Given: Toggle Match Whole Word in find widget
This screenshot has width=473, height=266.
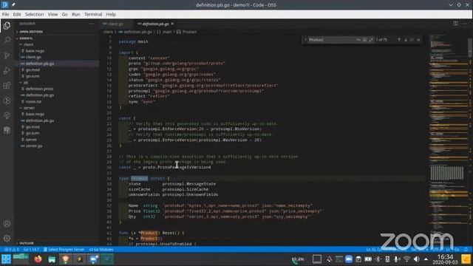Looking at the screenshot, I should [x=364, y=40].
